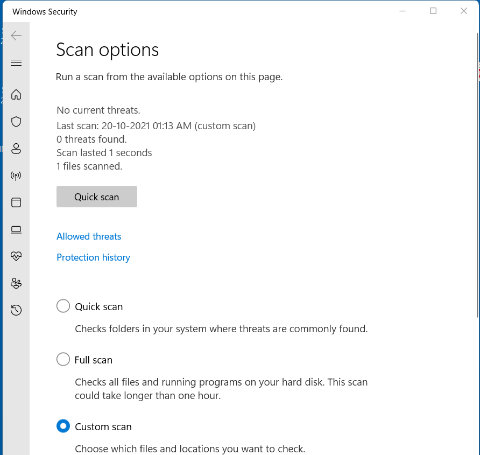This screenshot has width=480, height=455.
Task: Open Protection history clock icon in sidebar
Action: pos(16,310)
